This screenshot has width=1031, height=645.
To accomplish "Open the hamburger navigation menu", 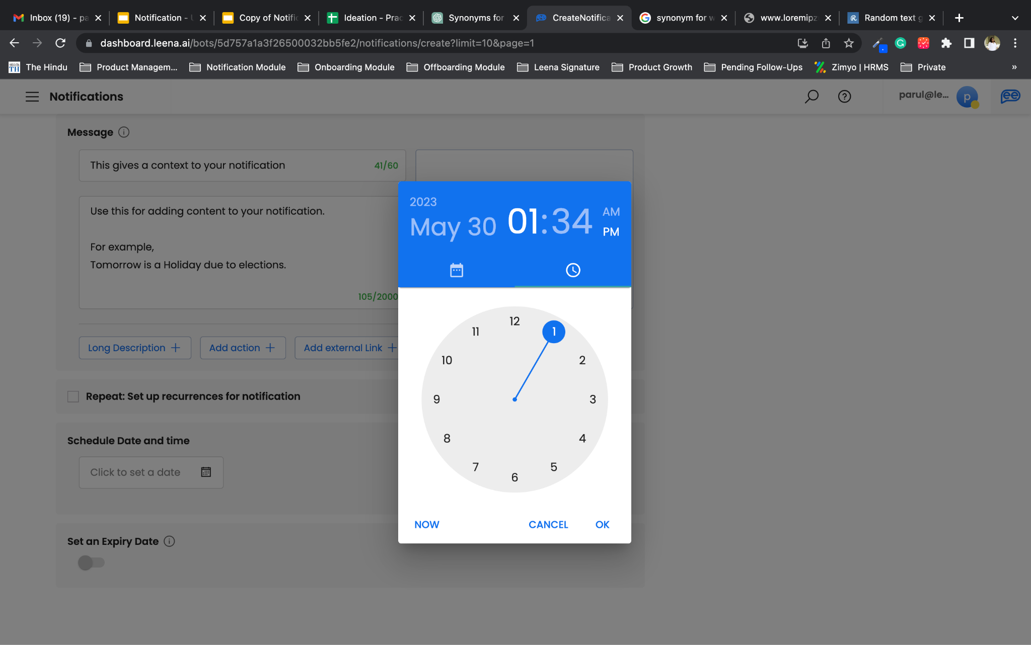I will pos(32,97).
